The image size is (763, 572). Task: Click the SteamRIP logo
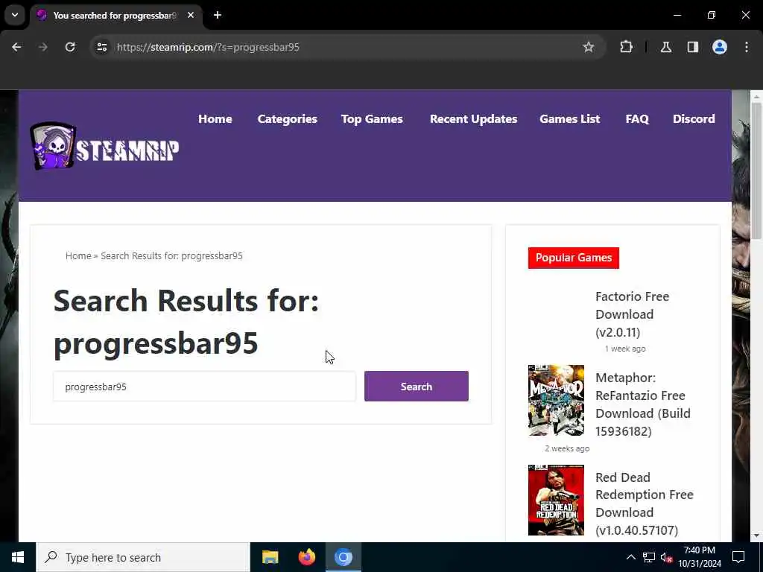point(104,146)
